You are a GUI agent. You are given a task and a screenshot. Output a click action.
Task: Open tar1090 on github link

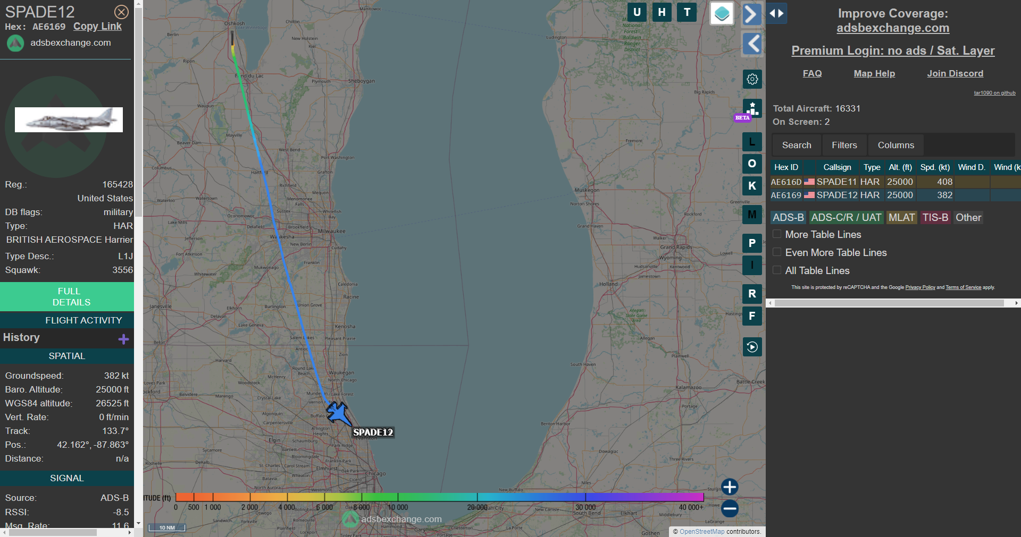994,93
